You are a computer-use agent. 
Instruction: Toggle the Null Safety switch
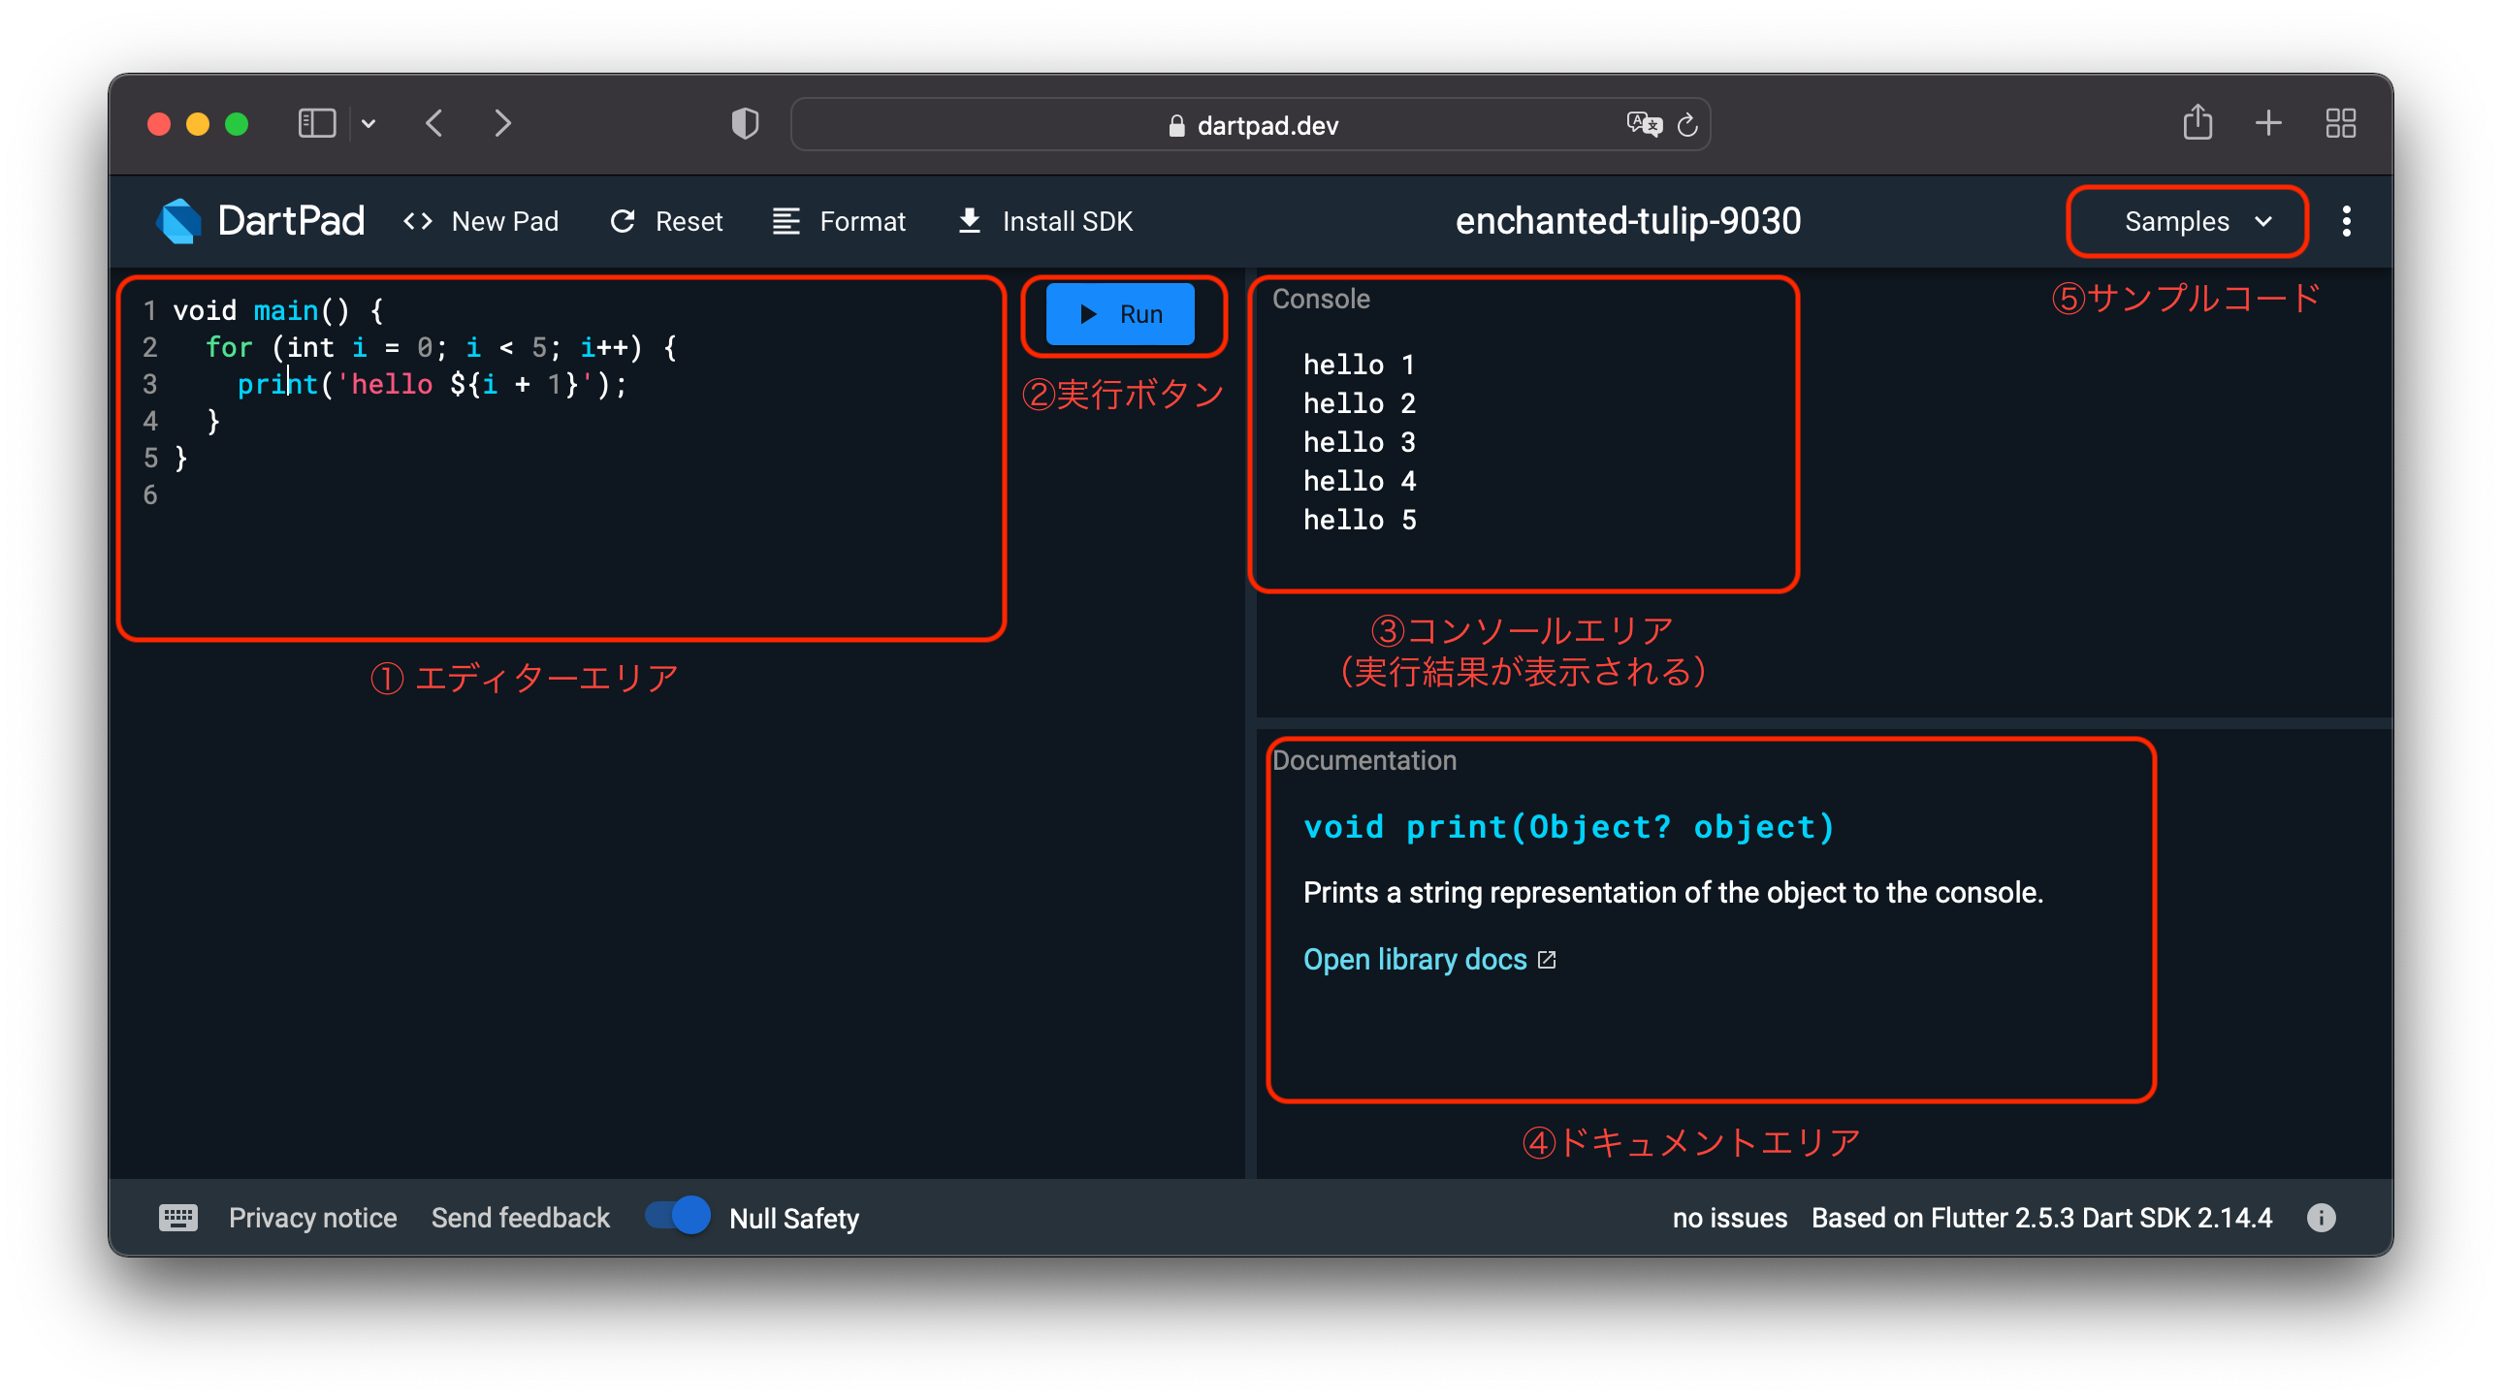(678, 1216)
